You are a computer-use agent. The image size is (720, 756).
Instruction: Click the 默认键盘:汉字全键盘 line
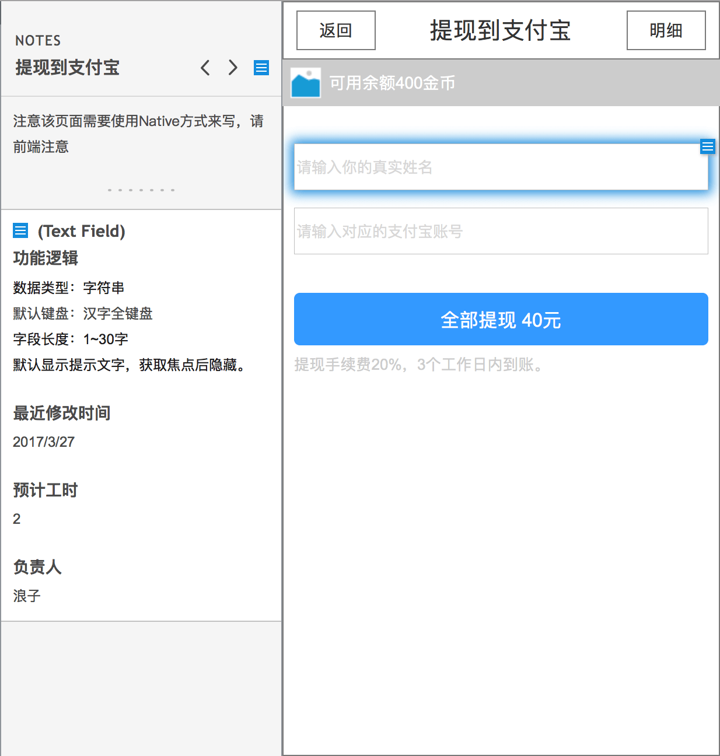click(x=83, y=313)
